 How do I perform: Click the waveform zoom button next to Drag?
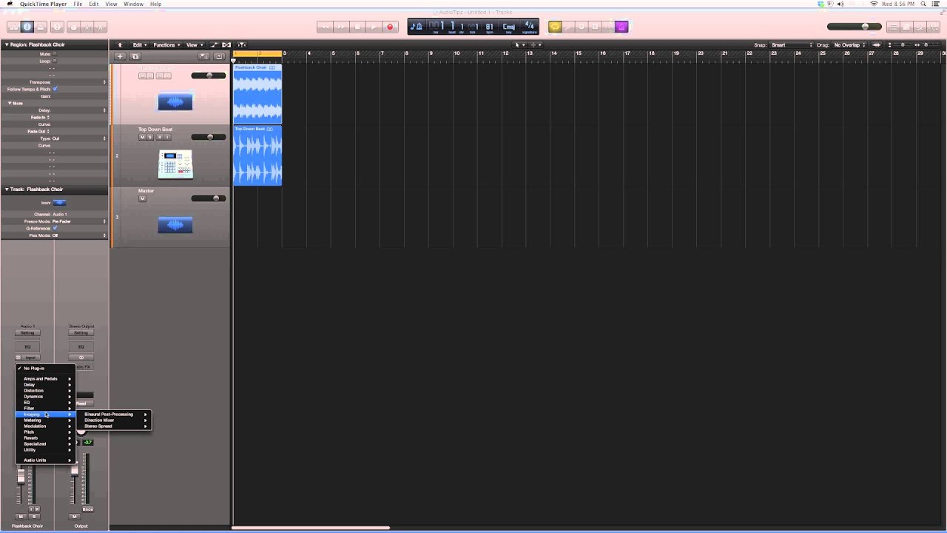click(x=877, y=44)
